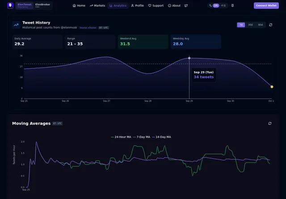
Task: Click the Tweet History heading
Action: coord(36,23)
